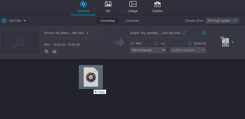This screenshot has width=245, height=119.
Task: Click the Add Files plus icon
Action: point(4,20)
